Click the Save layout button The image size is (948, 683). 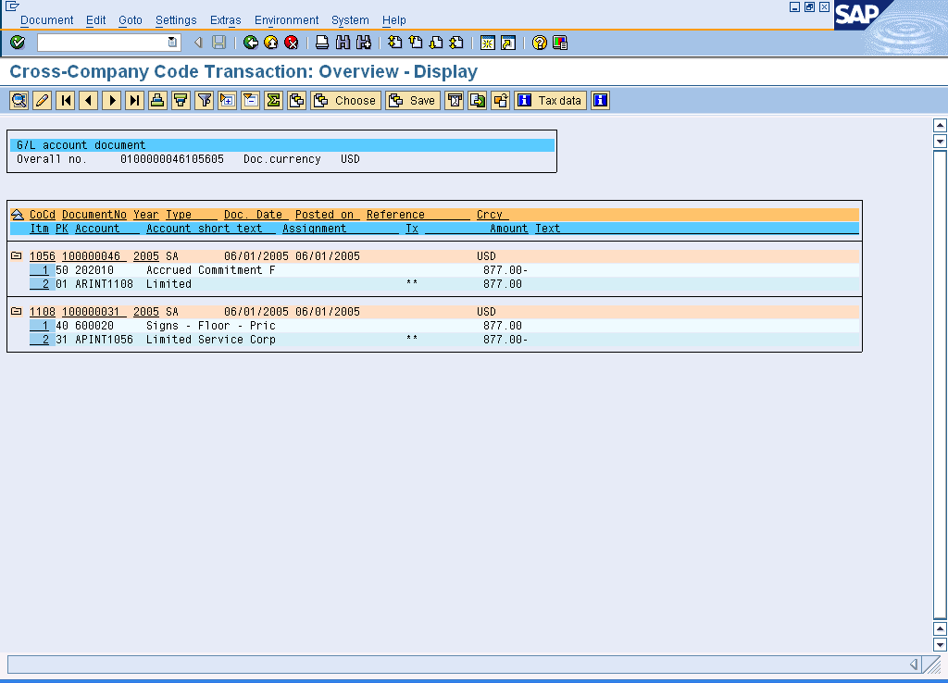point(412,100)
